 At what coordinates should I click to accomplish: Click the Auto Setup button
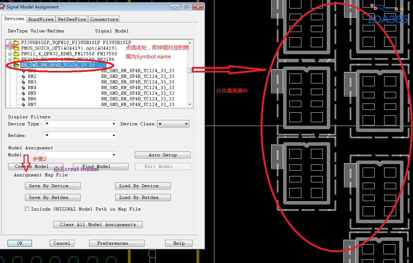pos(162,155)
